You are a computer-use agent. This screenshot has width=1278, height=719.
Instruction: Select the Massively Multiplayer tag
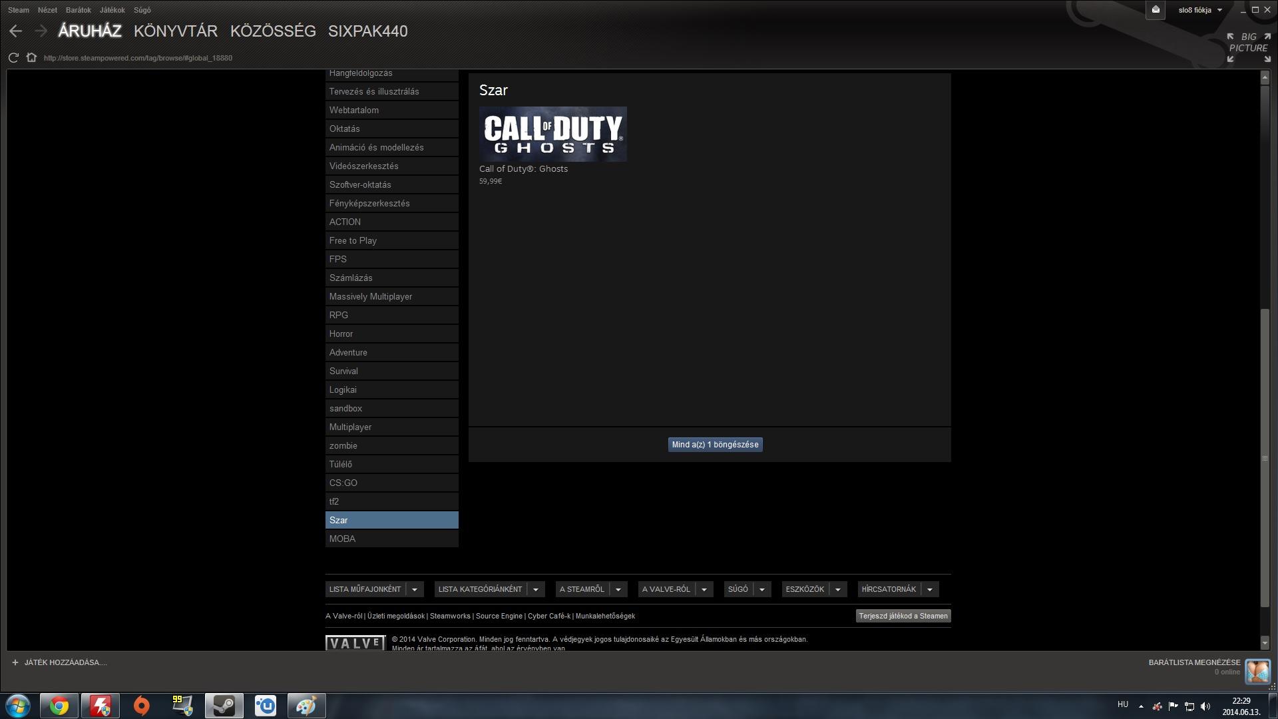click(x=392, y=297)
